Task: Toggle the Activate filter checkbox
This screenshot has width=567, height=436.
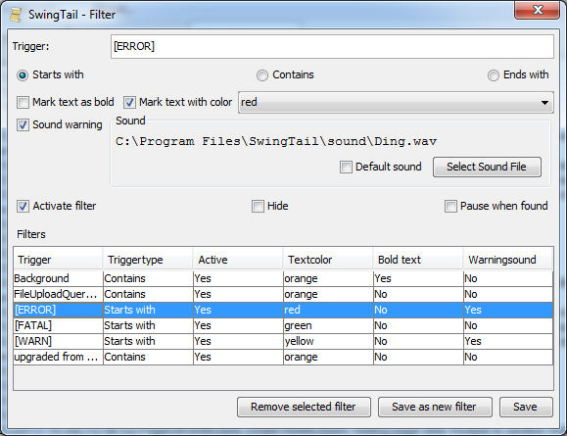Action: pos(23,206)
